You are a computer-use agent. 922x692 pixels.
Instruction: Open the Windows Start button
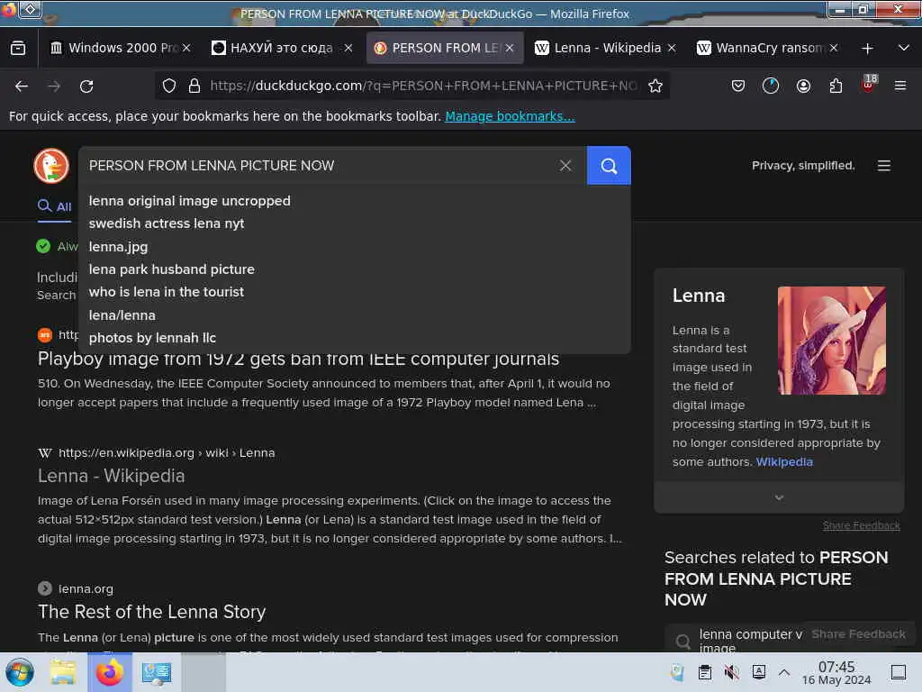pos(20,672)
